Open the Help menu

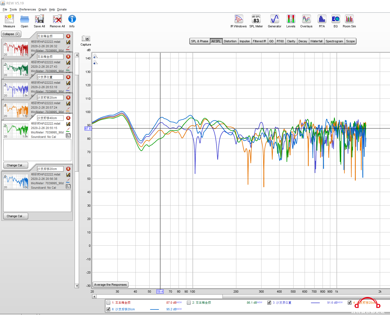(52, 9)
